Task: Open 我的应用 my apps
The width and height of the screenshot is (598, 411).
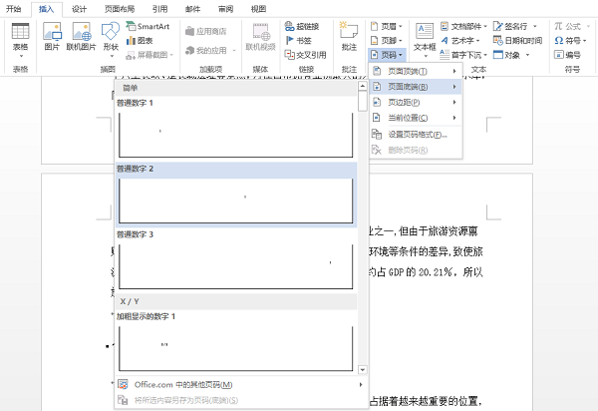Action: pos(209,50)
